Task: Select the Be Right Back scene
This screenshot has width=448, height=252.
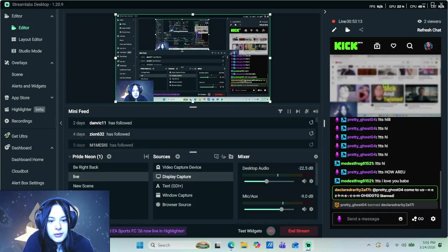Action: (x=108, y=167)
